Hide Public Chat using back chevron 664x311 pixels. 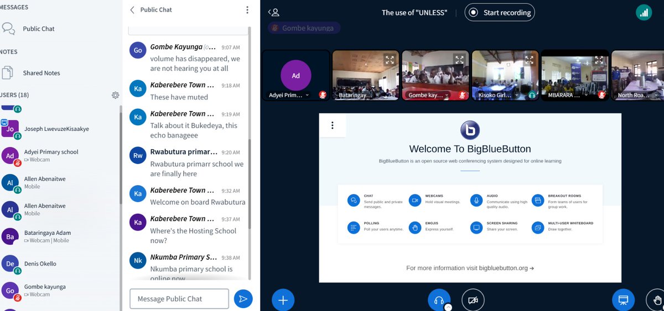click(x=132, y=10)
